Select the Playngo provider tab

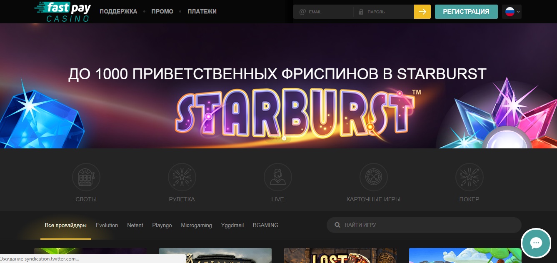click(162, 225)
